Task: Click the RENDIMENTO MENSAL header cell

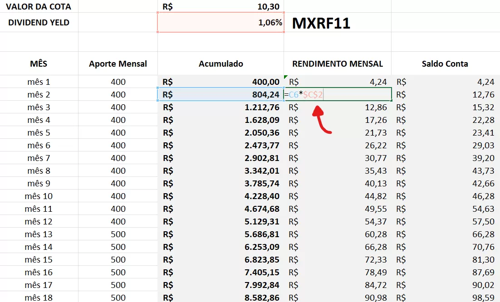Action: pos(338,64)
